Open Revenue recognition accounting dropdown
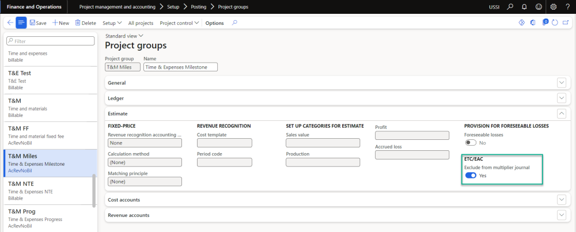 point(145,143)
